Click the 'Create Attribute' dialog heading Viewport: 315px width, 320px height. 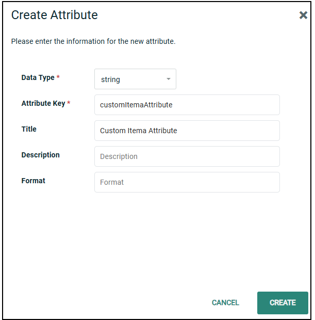click(x=55, y=15)
